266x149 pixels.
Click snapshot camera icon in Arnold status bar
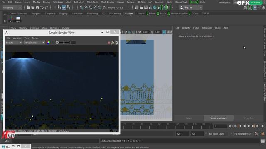(x=112, y=131)
